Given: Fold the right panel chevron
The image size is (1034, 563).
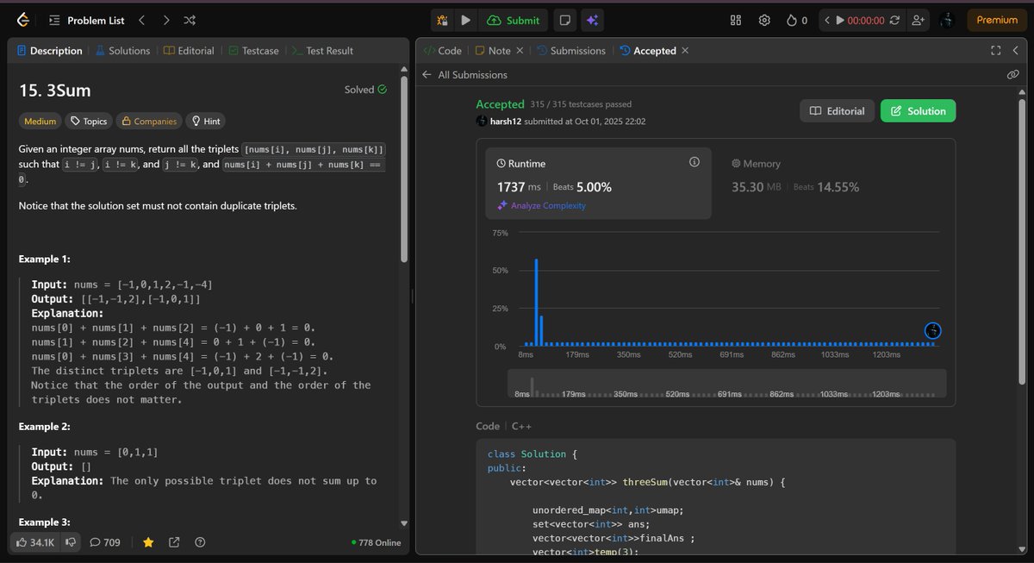Looking at the screenshot, I should tap(1016, 51).
